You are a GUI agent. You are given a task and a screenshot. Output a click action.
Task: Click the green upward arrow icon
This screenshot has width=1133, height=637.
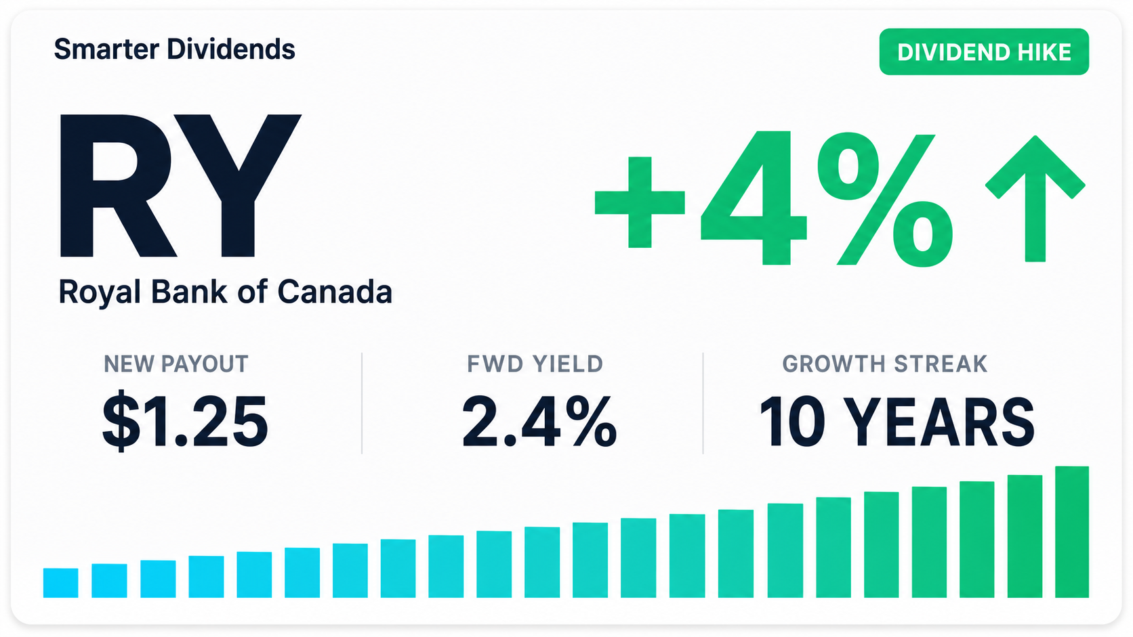coord(1035,198)
